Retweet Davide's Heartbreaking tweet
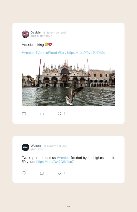Image resolution: width=137 pixels, height=212 pixels. [42, 114]
